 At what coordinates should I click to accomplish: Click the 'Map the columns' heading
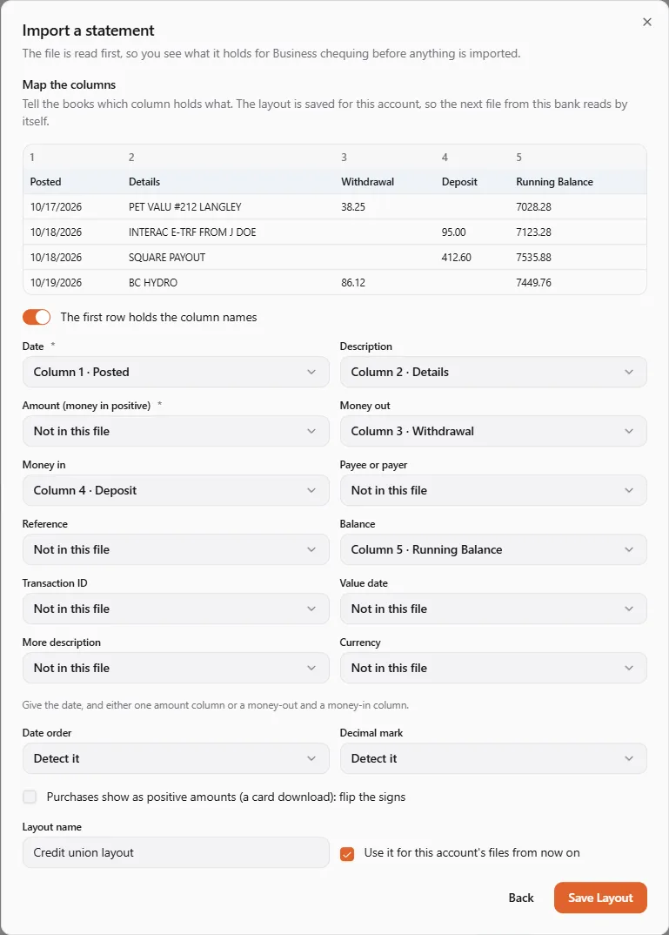69,84
